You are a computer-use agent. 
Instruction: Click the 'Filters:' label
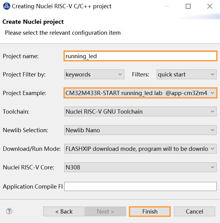tap(140, 74)
